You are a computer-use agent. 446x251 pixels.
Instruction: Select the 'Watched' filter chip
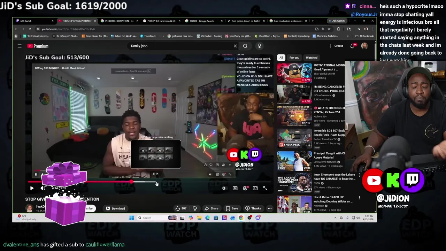point(312,58)
